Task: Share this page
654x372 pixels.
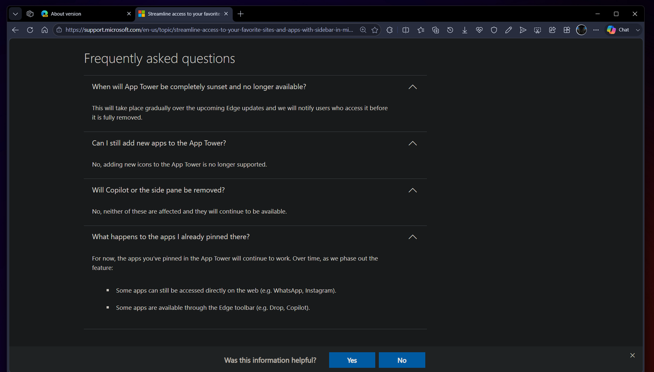Action: pyautogui.click(x=552, y=30)
